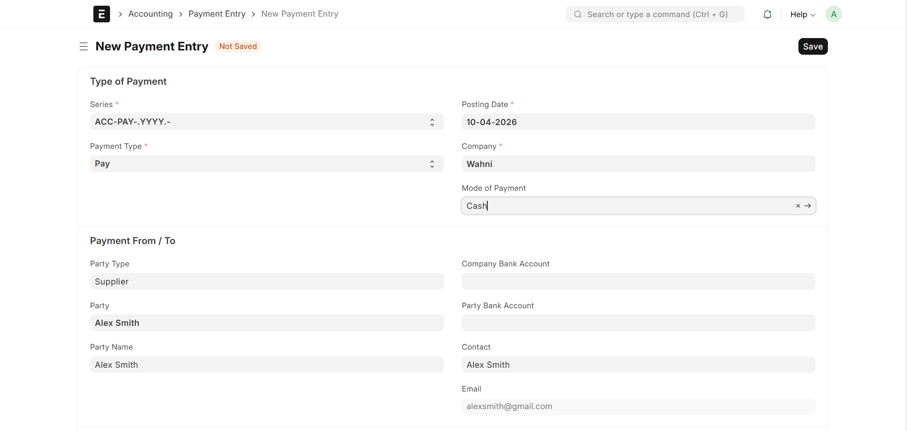Save the payment entry

pos(813,47)
